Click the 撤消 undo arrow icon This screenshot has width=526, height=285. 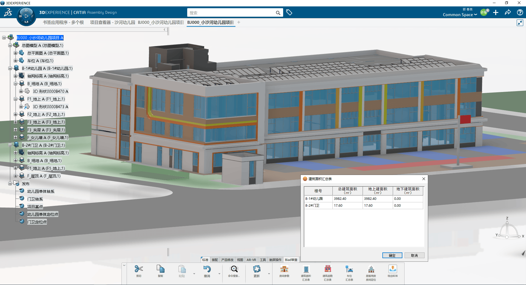[207, 269]
